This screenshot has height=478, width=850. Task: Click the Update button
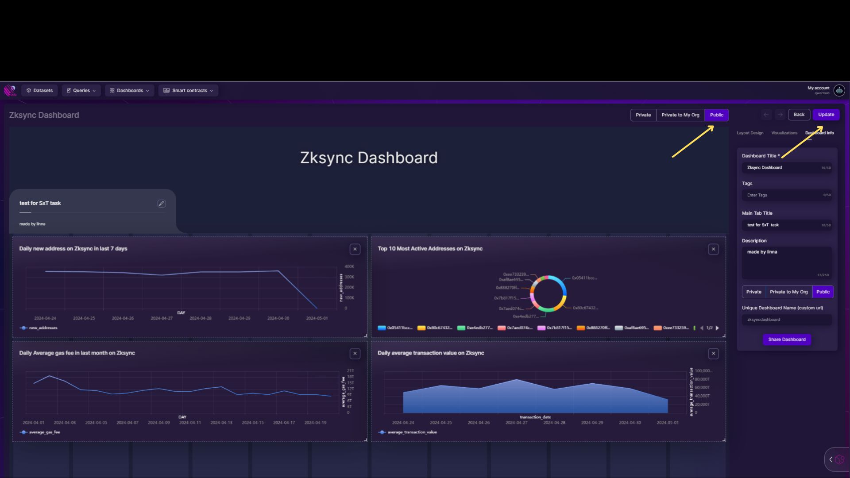click(x=826, y=115)
